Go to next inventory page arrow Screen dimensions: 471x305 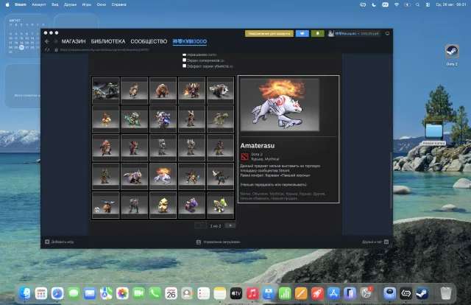click(x=230, y=225)
